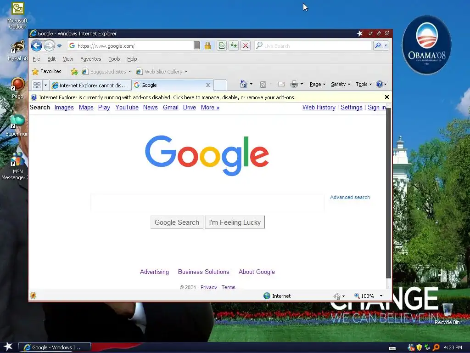Click the security lock icon in address bar

[207, 46]
